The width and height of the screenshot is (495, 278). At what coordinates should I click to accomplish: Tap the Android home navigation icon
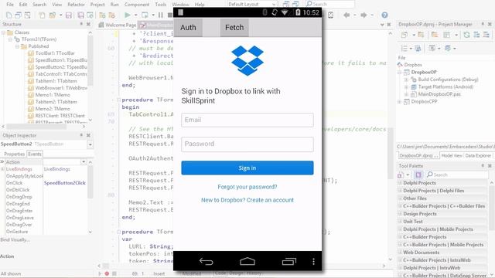(247, 261)
